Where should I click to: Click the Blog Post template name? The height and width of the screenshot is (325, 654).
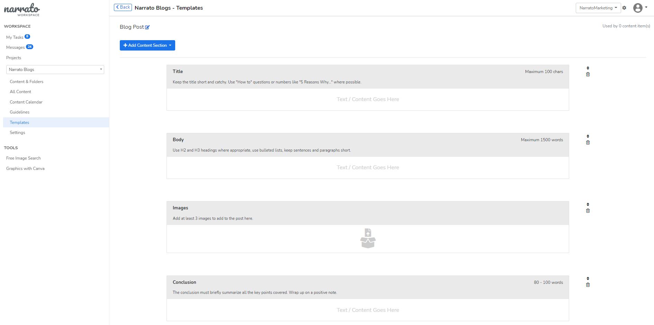(x=132, y=27)
